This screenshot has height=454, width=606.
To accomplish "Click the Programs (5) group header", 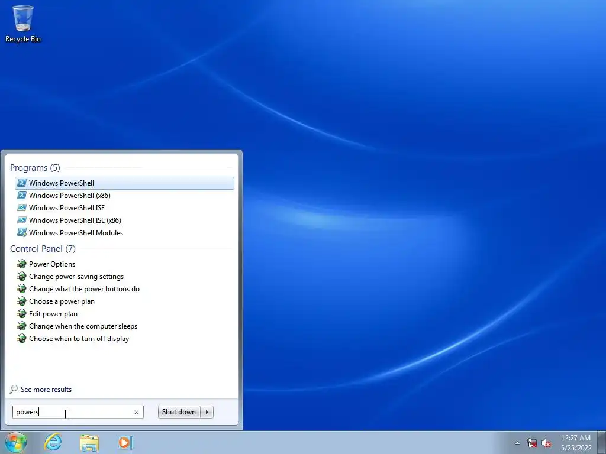I will click(35, 168).
